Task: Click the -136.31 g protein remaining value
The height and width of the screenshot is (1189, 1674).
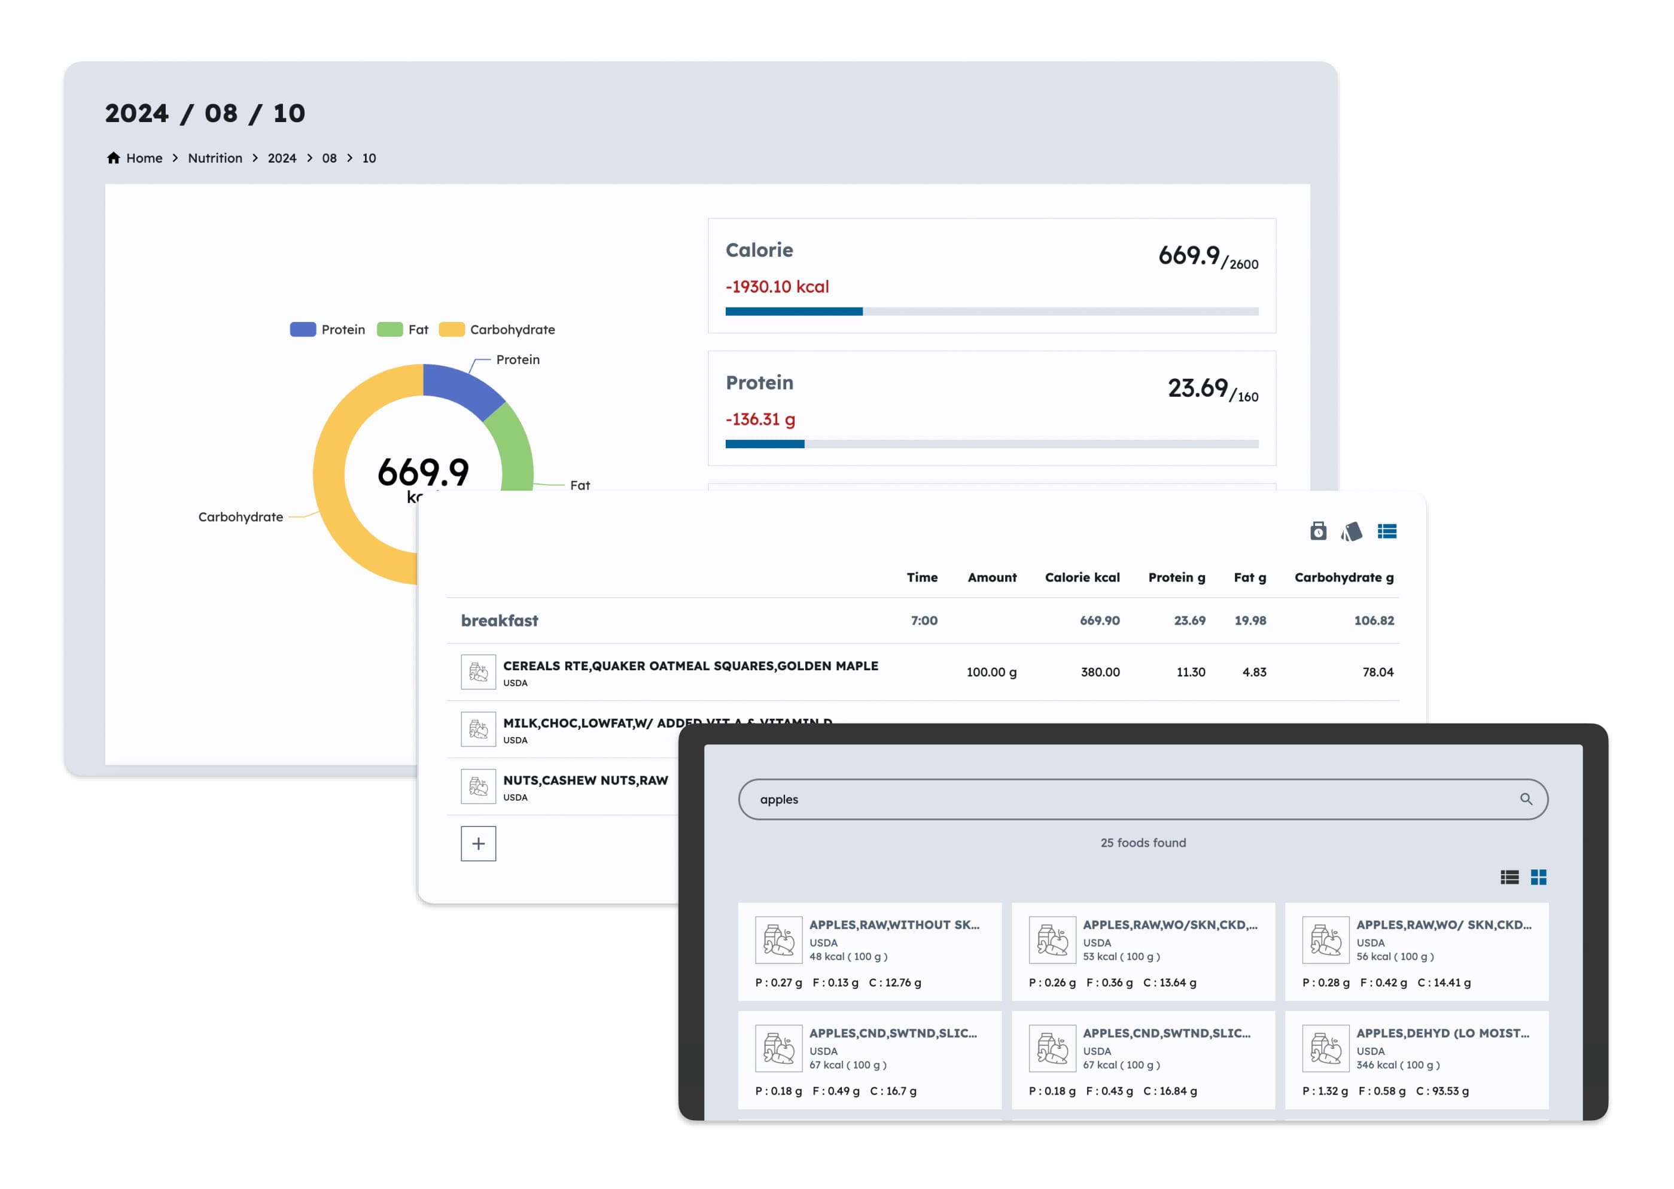Action: [x=760, y=419]
